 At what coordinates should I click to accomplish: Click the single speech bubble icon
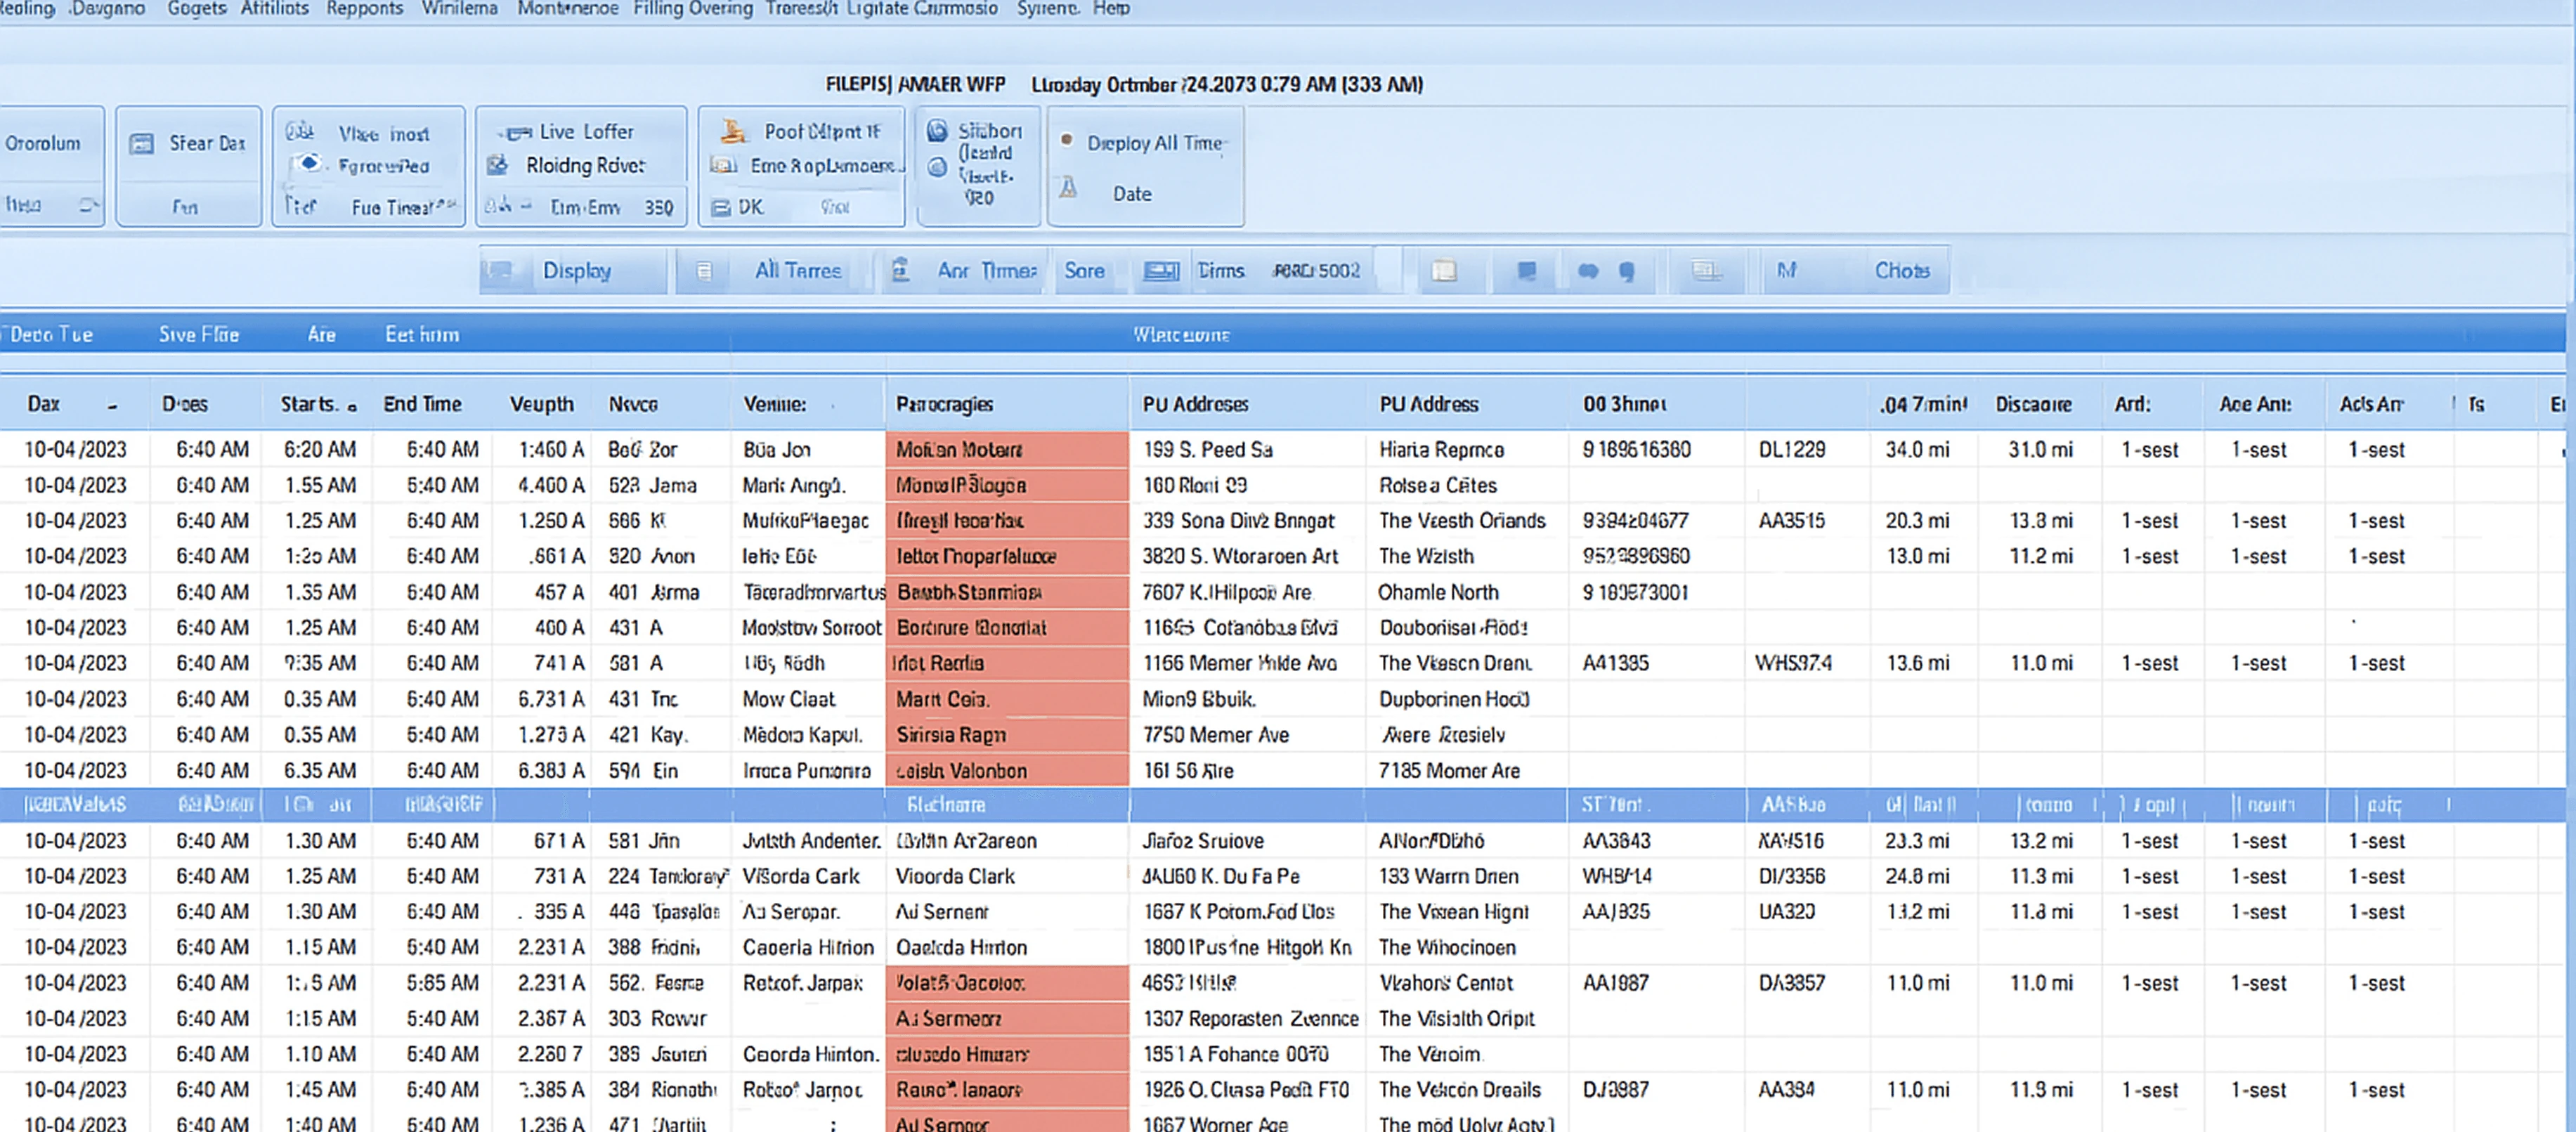(x=1627, y=272)
